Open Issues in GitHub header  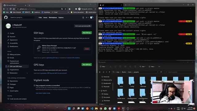click(x=45, y=18)
